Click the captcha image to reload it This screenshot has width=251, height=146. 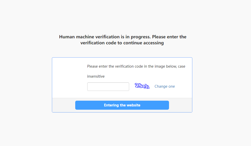(x=142, y=86)
